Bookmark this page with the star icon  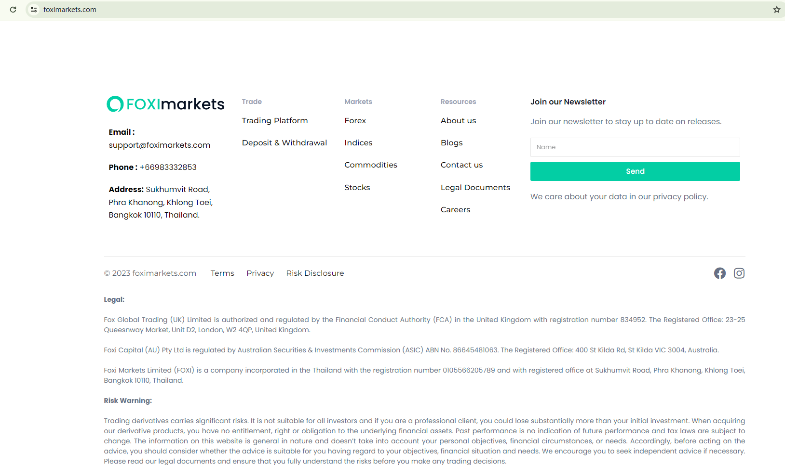tap(777, 10)
